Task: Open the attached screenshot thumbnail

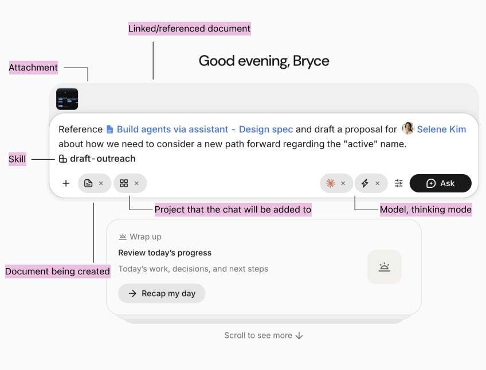Action: point(67,99)
